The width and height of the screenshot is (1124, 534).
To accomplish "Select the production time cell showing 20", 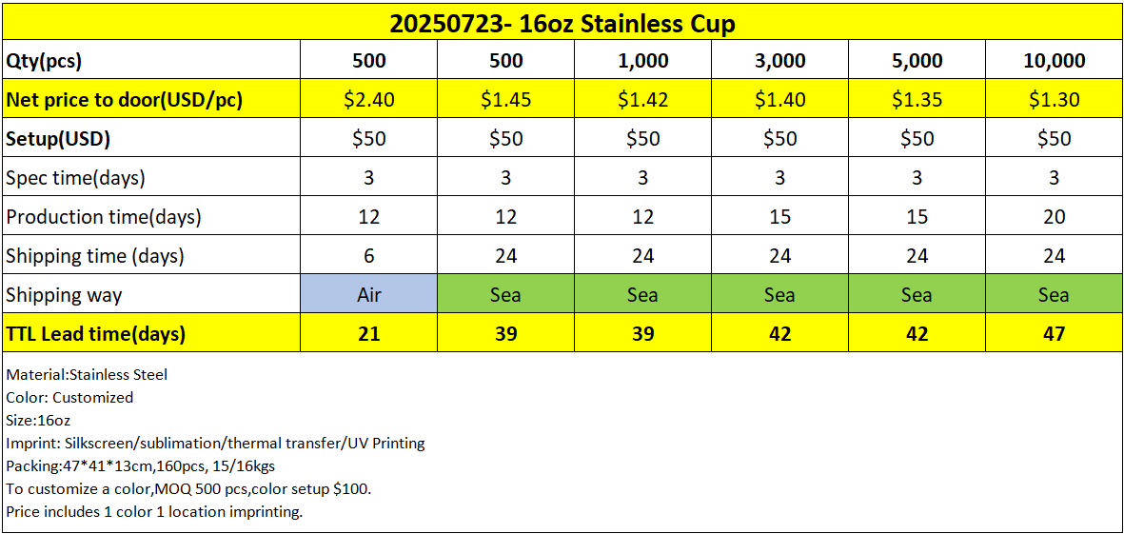I will [1054, 217].
